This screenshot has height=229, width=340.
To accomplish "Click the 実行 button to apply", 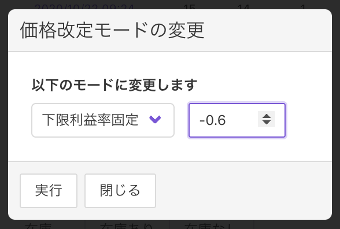I will (x=49, y=191).
